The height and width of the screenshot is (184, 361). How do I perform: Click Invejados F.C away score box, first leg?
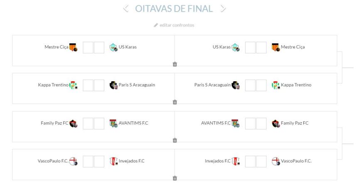(x=99, y=161)
